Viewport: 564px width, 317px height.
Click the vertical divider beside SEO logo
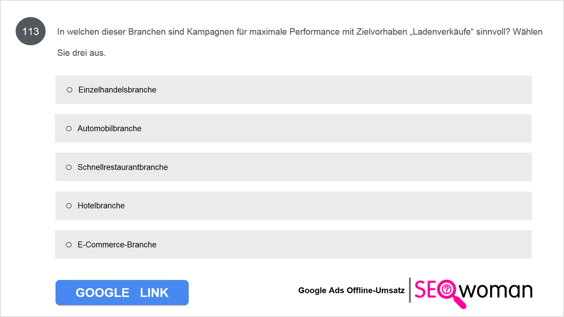click(x=410, y=290)
